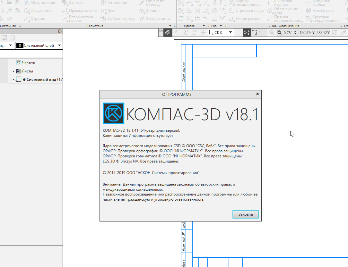
Task: Click the Save icon in Системная panel
Action: click(18, 3)
